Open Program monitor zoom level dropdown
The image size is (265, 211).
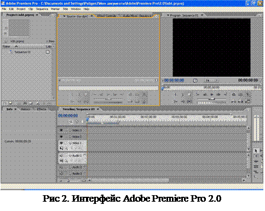(x=211, y=80)
